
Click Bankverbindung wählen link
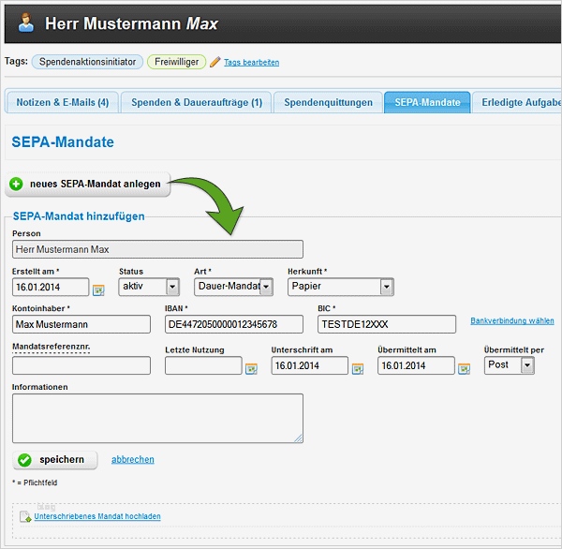click(511, 320)
